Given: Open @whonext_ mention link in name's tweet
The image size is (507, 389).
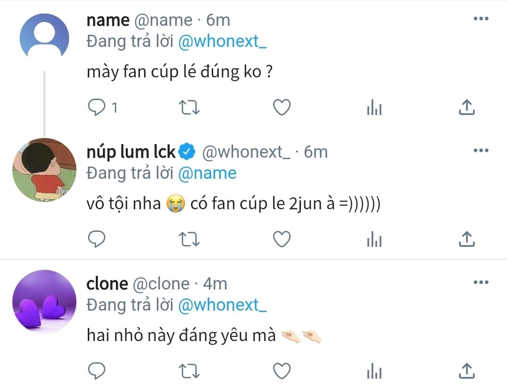Looking at the screenshot, I should pos(223,42).
